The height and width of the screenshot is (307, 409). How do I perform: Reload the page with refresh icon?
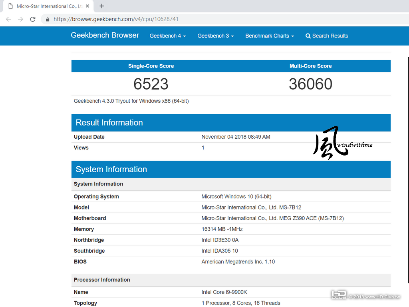pos(33,19)
